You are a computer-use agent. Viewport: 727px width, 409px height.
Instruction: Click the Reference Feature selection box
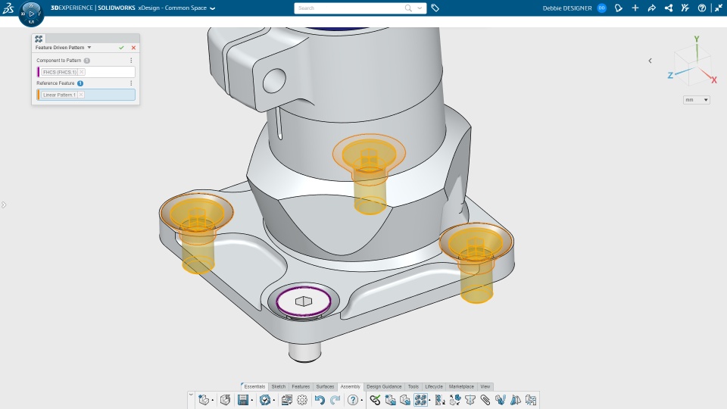point(86,95)
